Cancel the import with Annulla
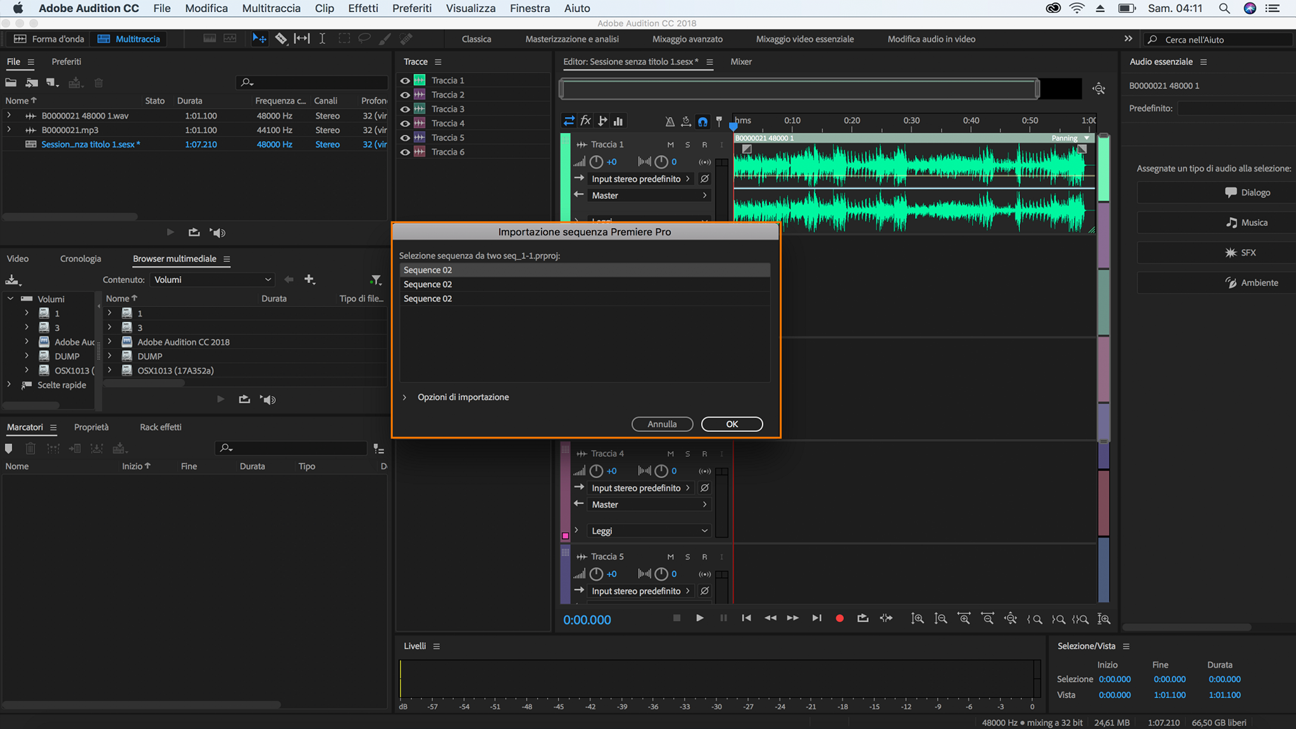The height and width of the screenshot is (729, 1296). pyautogui.click(x=662, y=424)
